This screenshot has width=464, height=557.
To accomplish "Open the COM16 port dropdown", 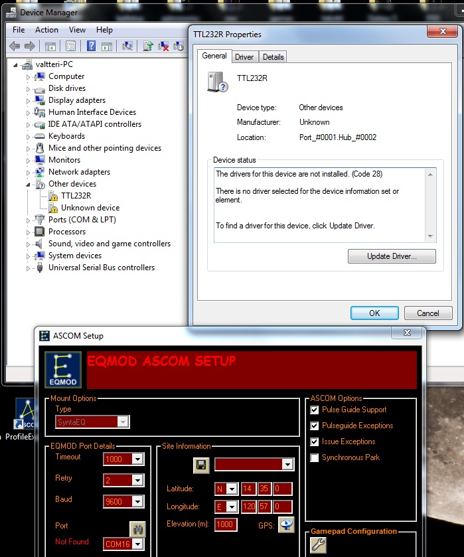I will point(137,544).
